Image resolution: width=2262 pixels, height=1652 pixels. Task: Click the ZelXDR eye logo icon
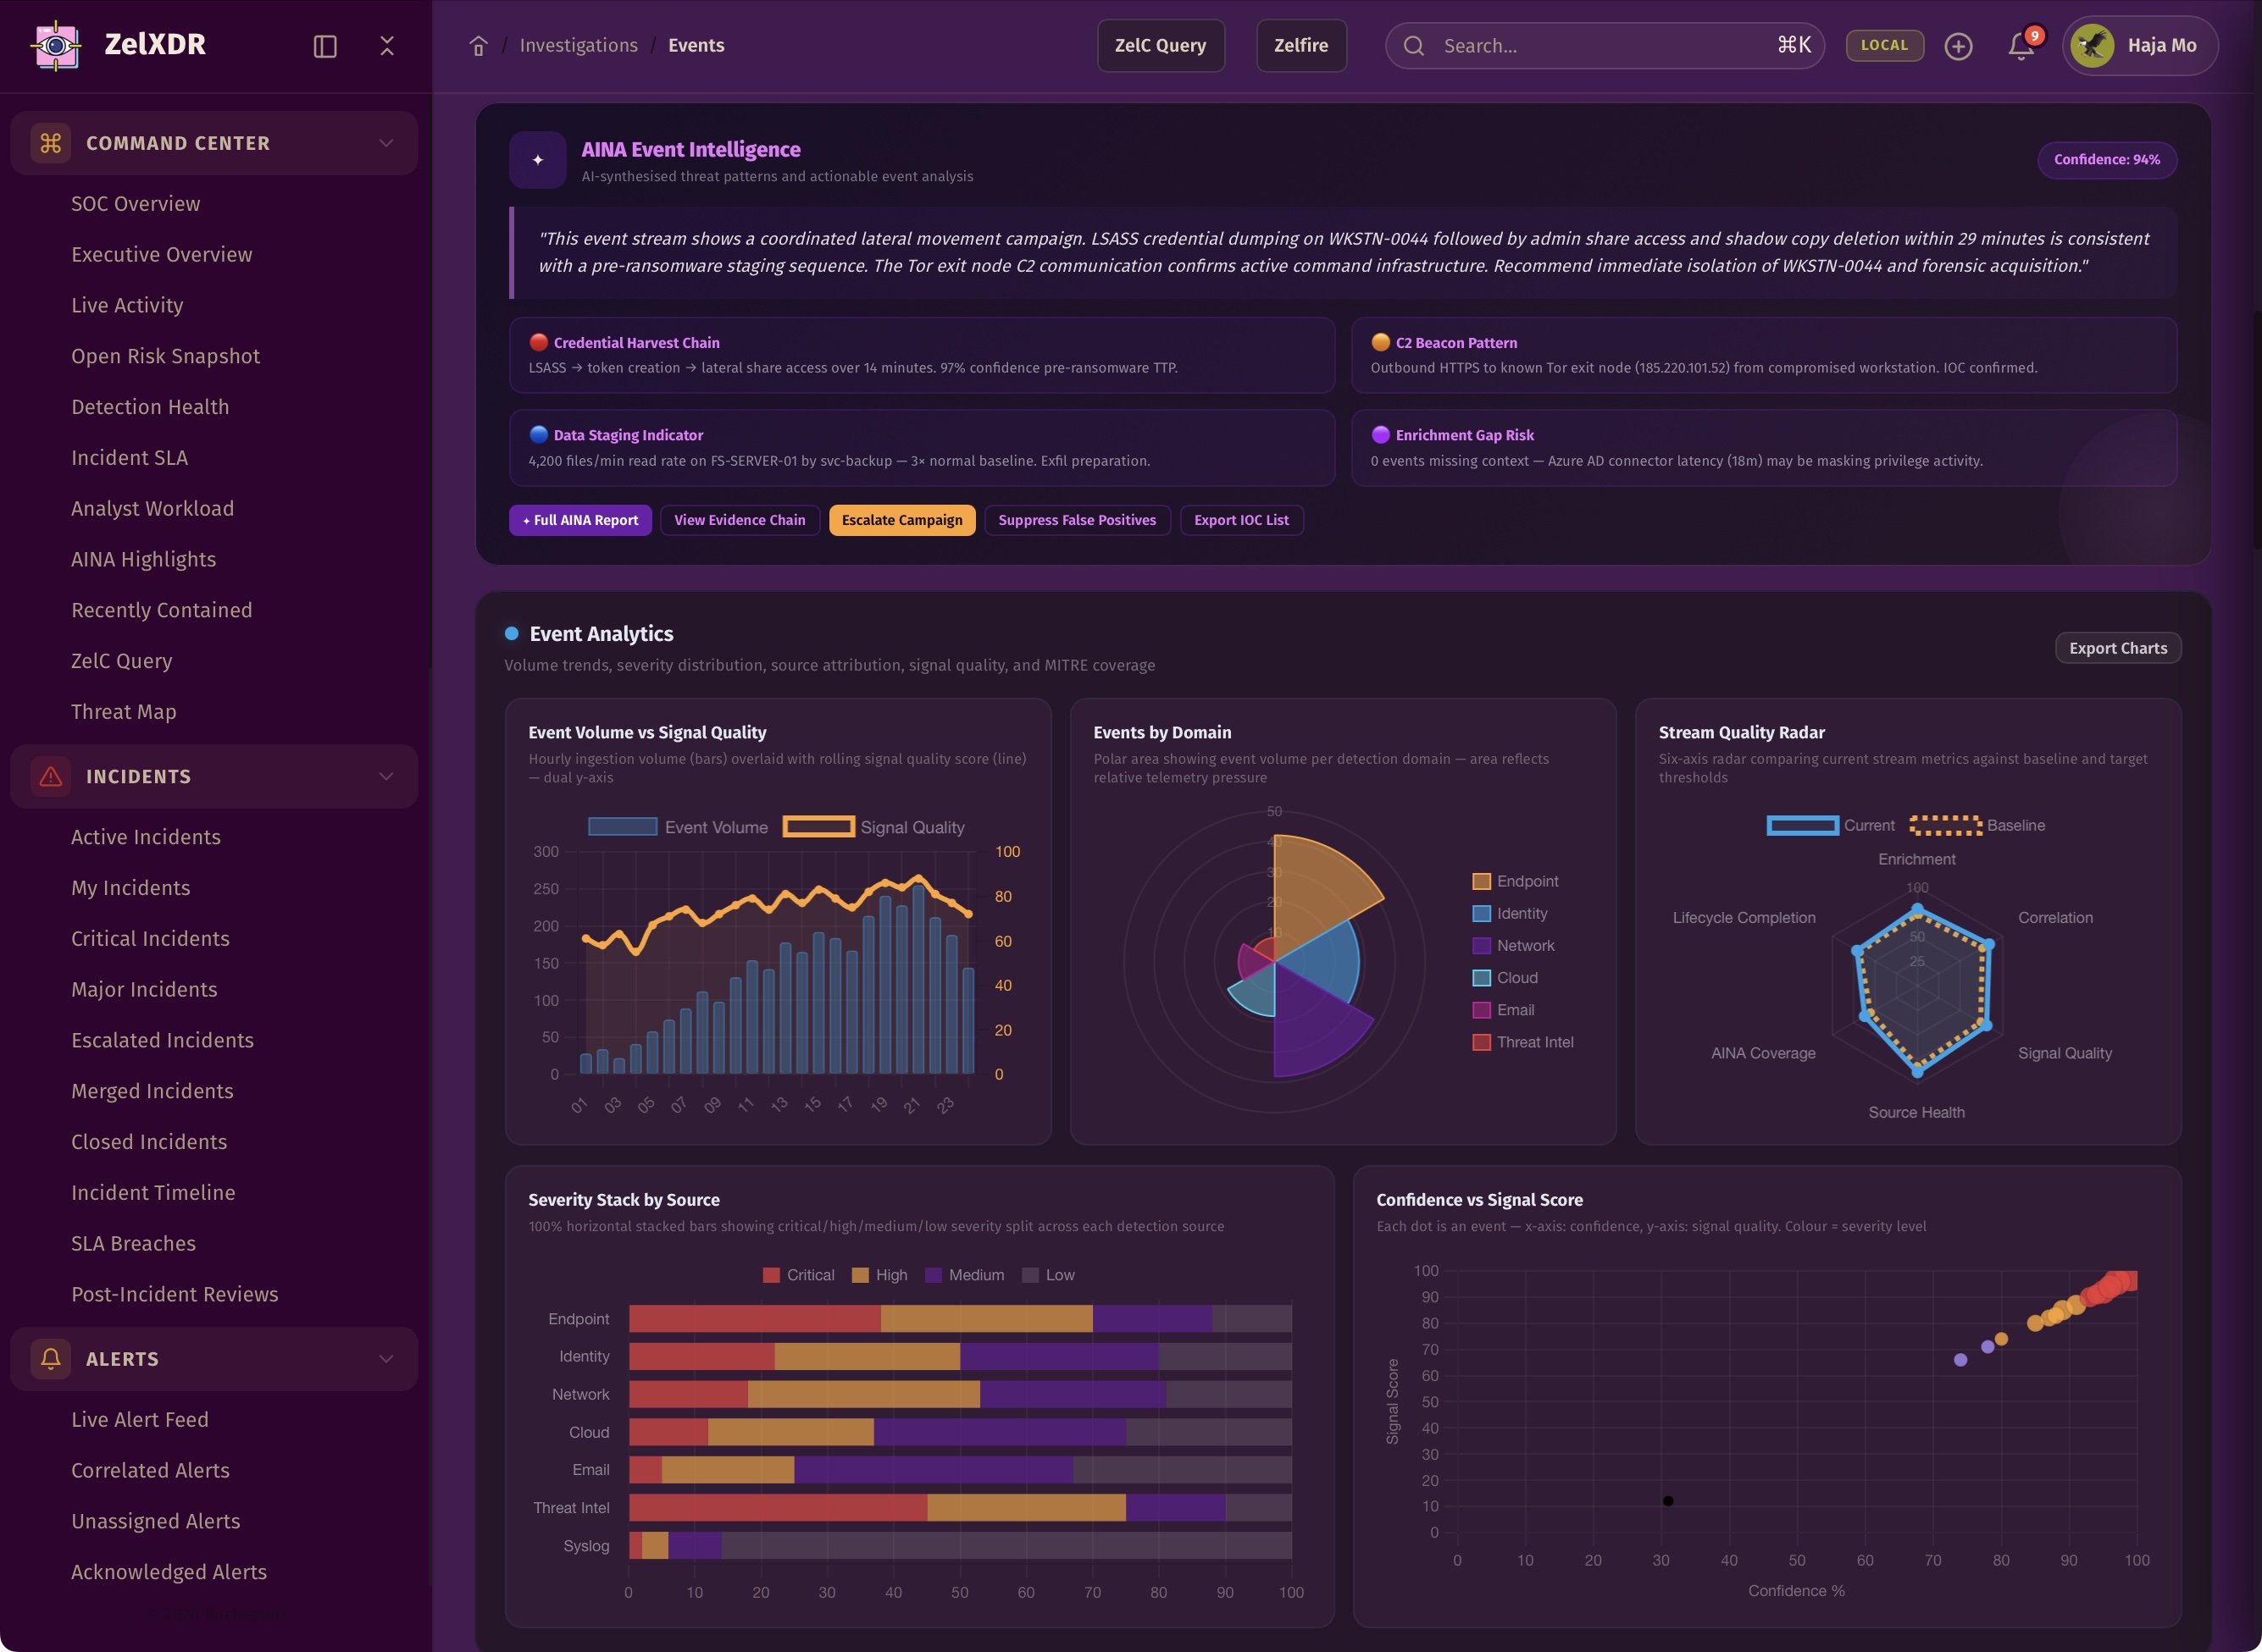click(x=56, y=45)
